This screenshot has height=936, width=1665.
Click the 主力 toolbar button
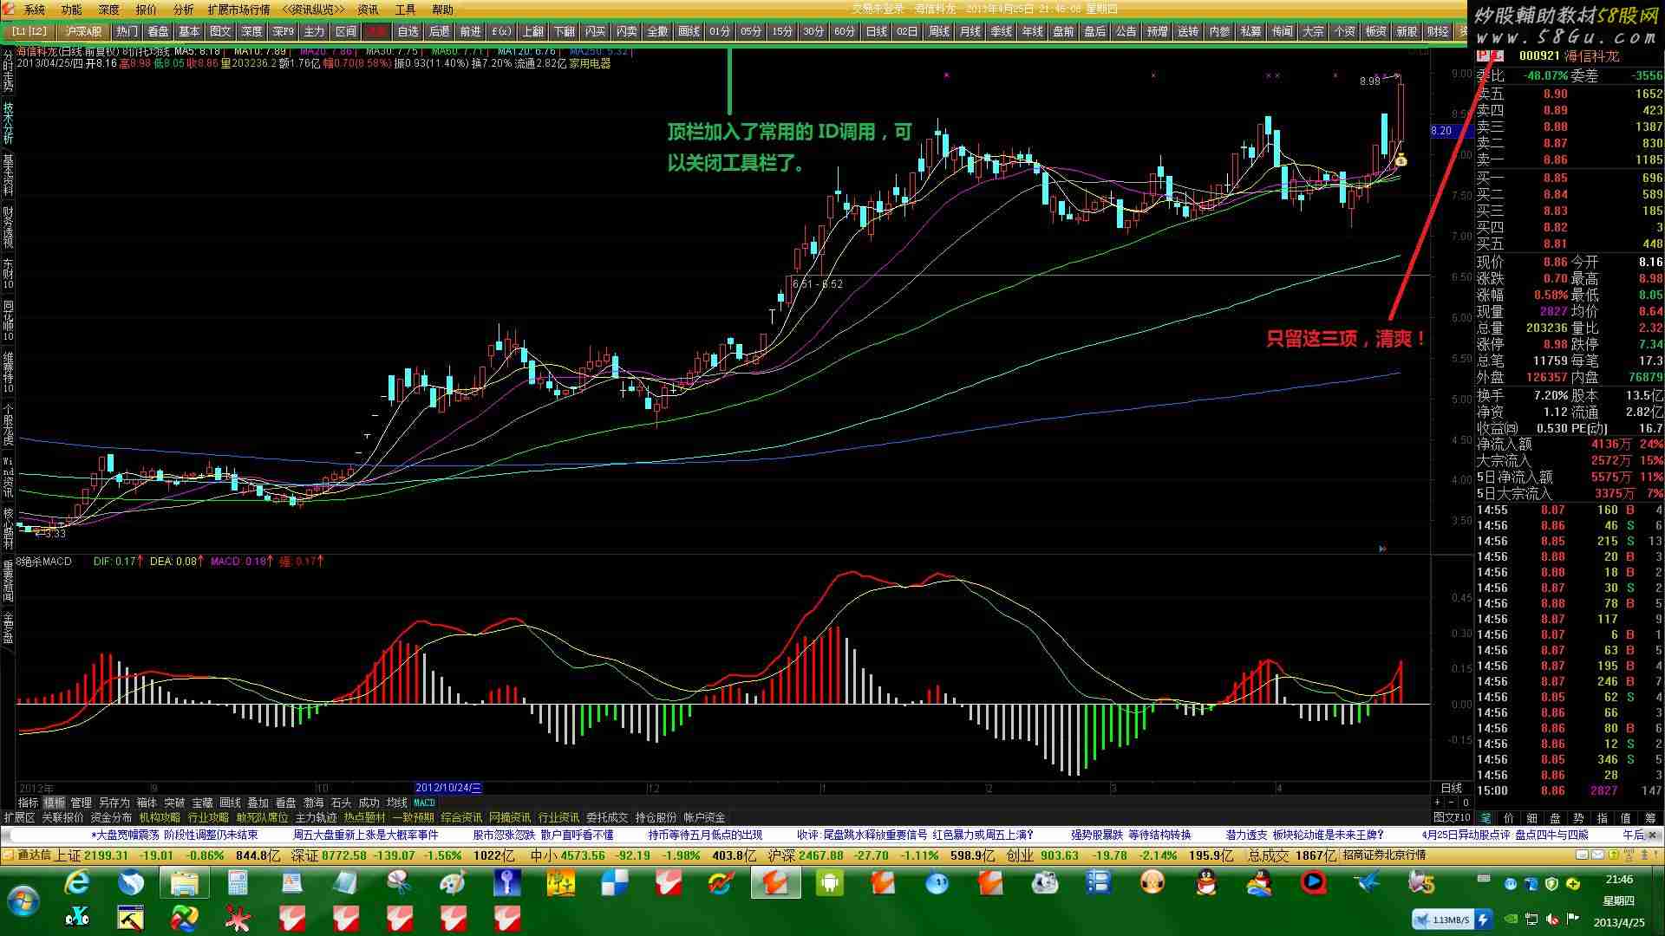(x=314, y=31)
